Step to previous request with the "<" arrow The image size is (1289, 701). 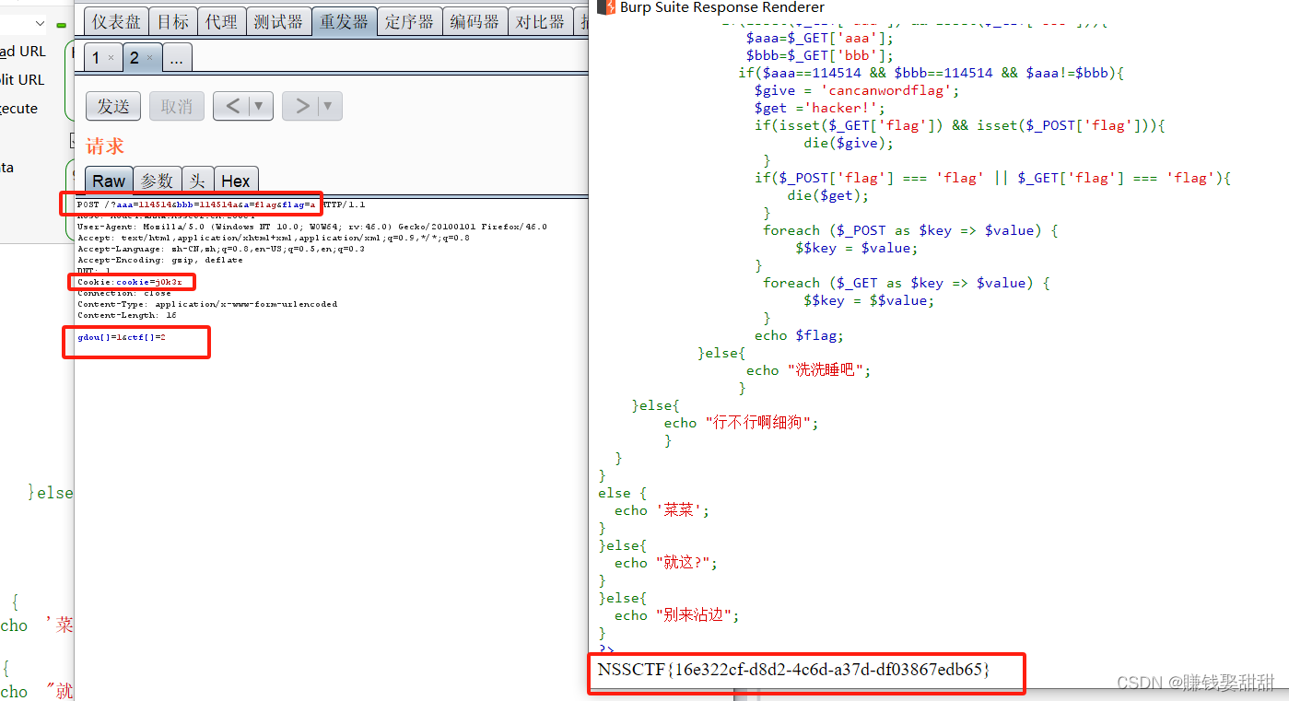pyautogui.click(x=233, y=105)
